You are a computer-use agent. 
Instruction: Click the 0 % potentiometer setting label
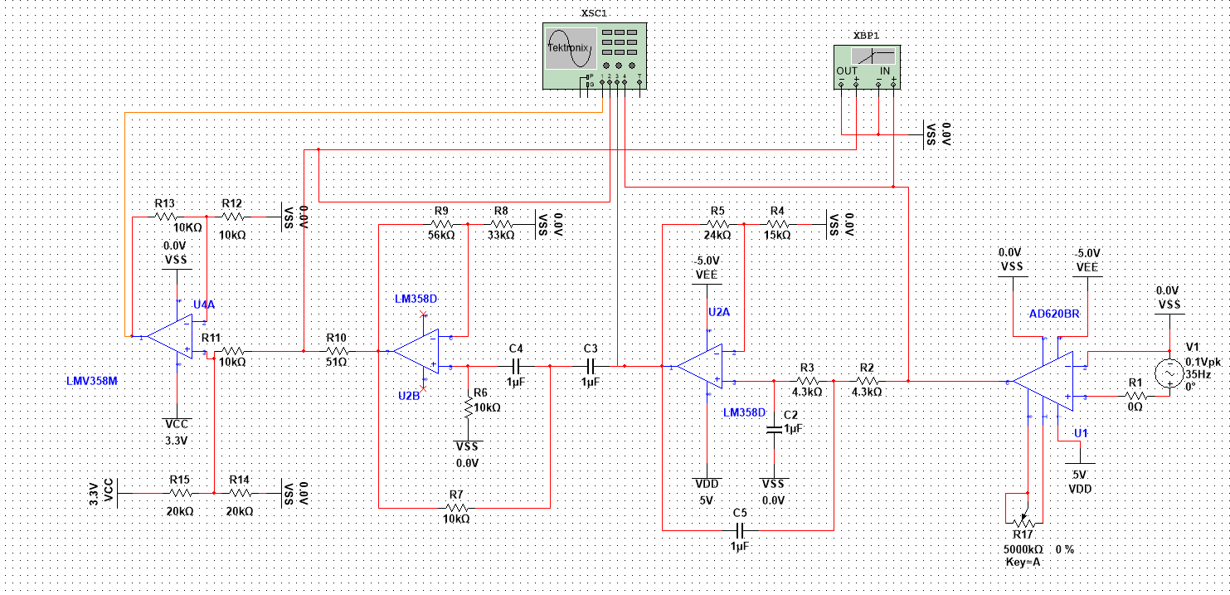pos(1065,549)
